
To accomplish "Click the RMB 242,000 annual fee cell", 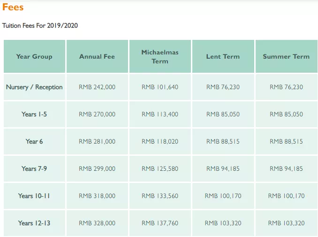I will pyautogui.click(x=97, y=87).
